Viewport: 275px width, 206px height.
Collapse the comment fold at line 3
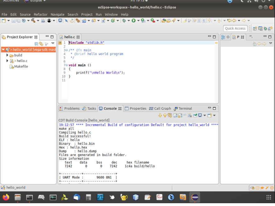click(x=67, y=50)
